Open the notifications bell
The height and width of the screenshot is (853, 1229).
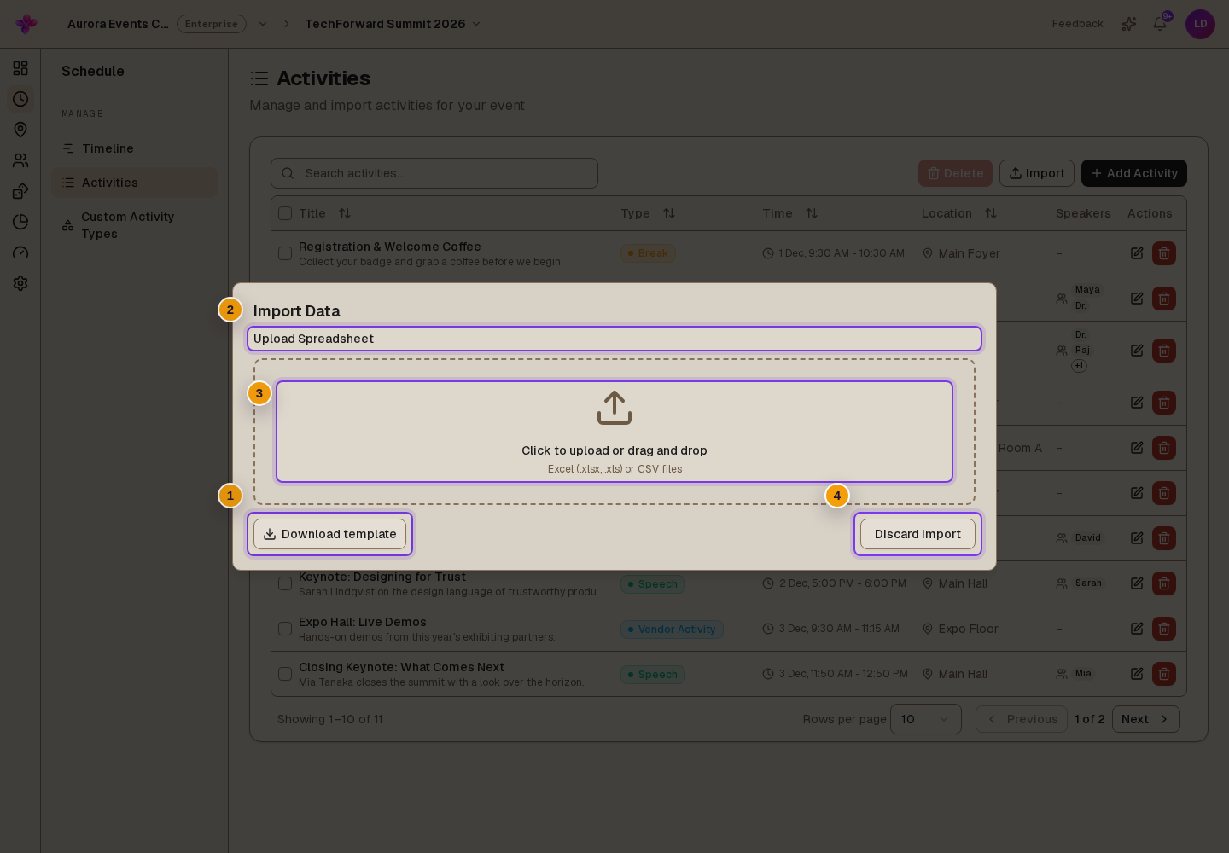pyautogui.click(x=1160, y=24)
